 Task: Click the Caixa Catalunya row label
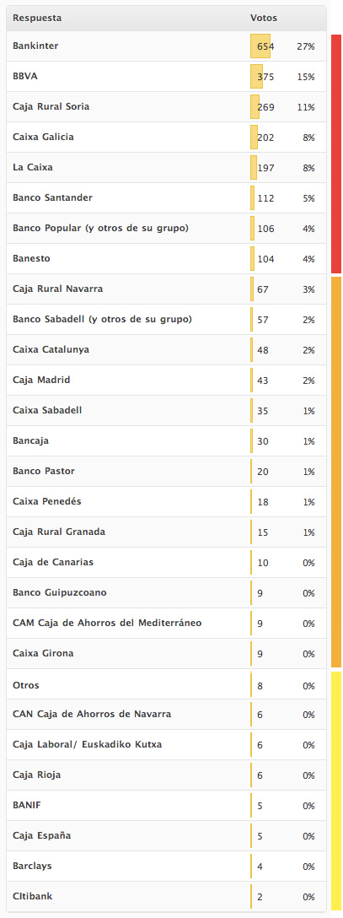point(51,350)
